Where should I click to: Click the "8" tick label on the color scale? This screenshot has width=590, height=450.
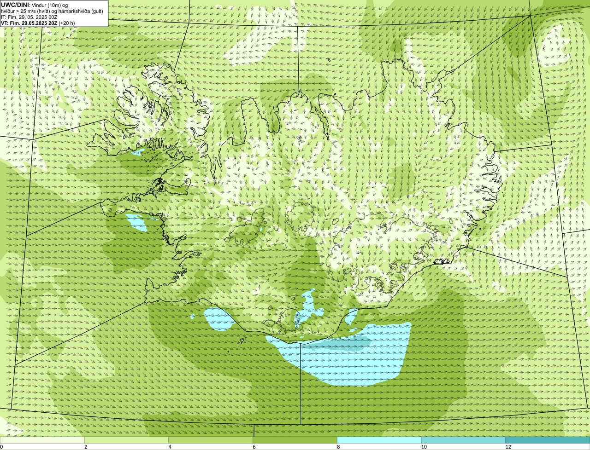point(338,447)
